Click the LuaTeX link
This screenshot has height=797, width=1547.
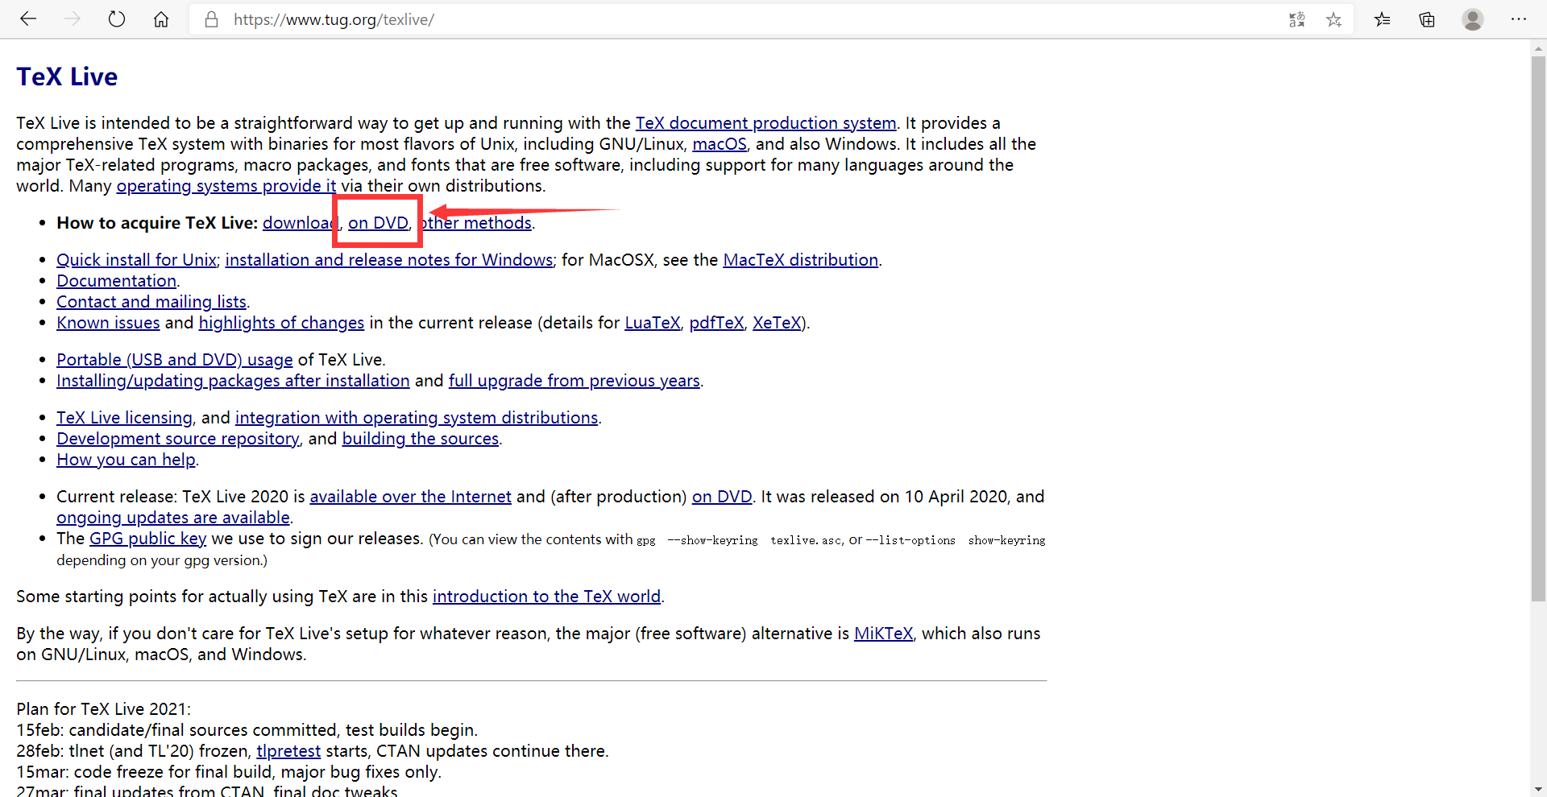pos(653,323)
